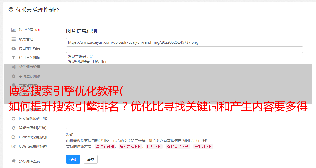Click the gear icon beside 优采云 管理控制台

click(x=11, y=10)
